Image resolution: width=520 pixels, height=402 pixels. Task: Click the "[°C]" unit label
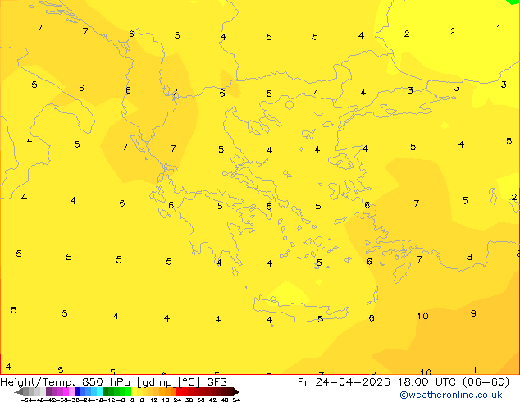[189, 382]
